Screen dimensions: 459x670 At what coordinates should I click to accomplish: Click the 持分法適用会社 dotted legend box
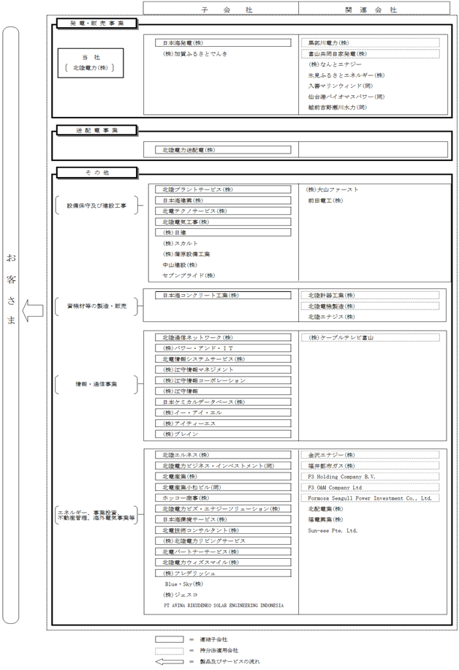click(170, 650)
